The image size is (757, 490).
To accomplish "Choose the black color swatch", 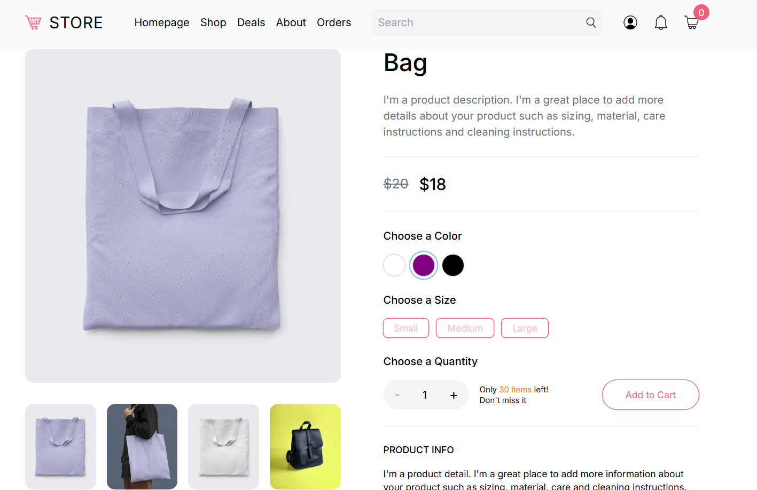I will [453, 265].
